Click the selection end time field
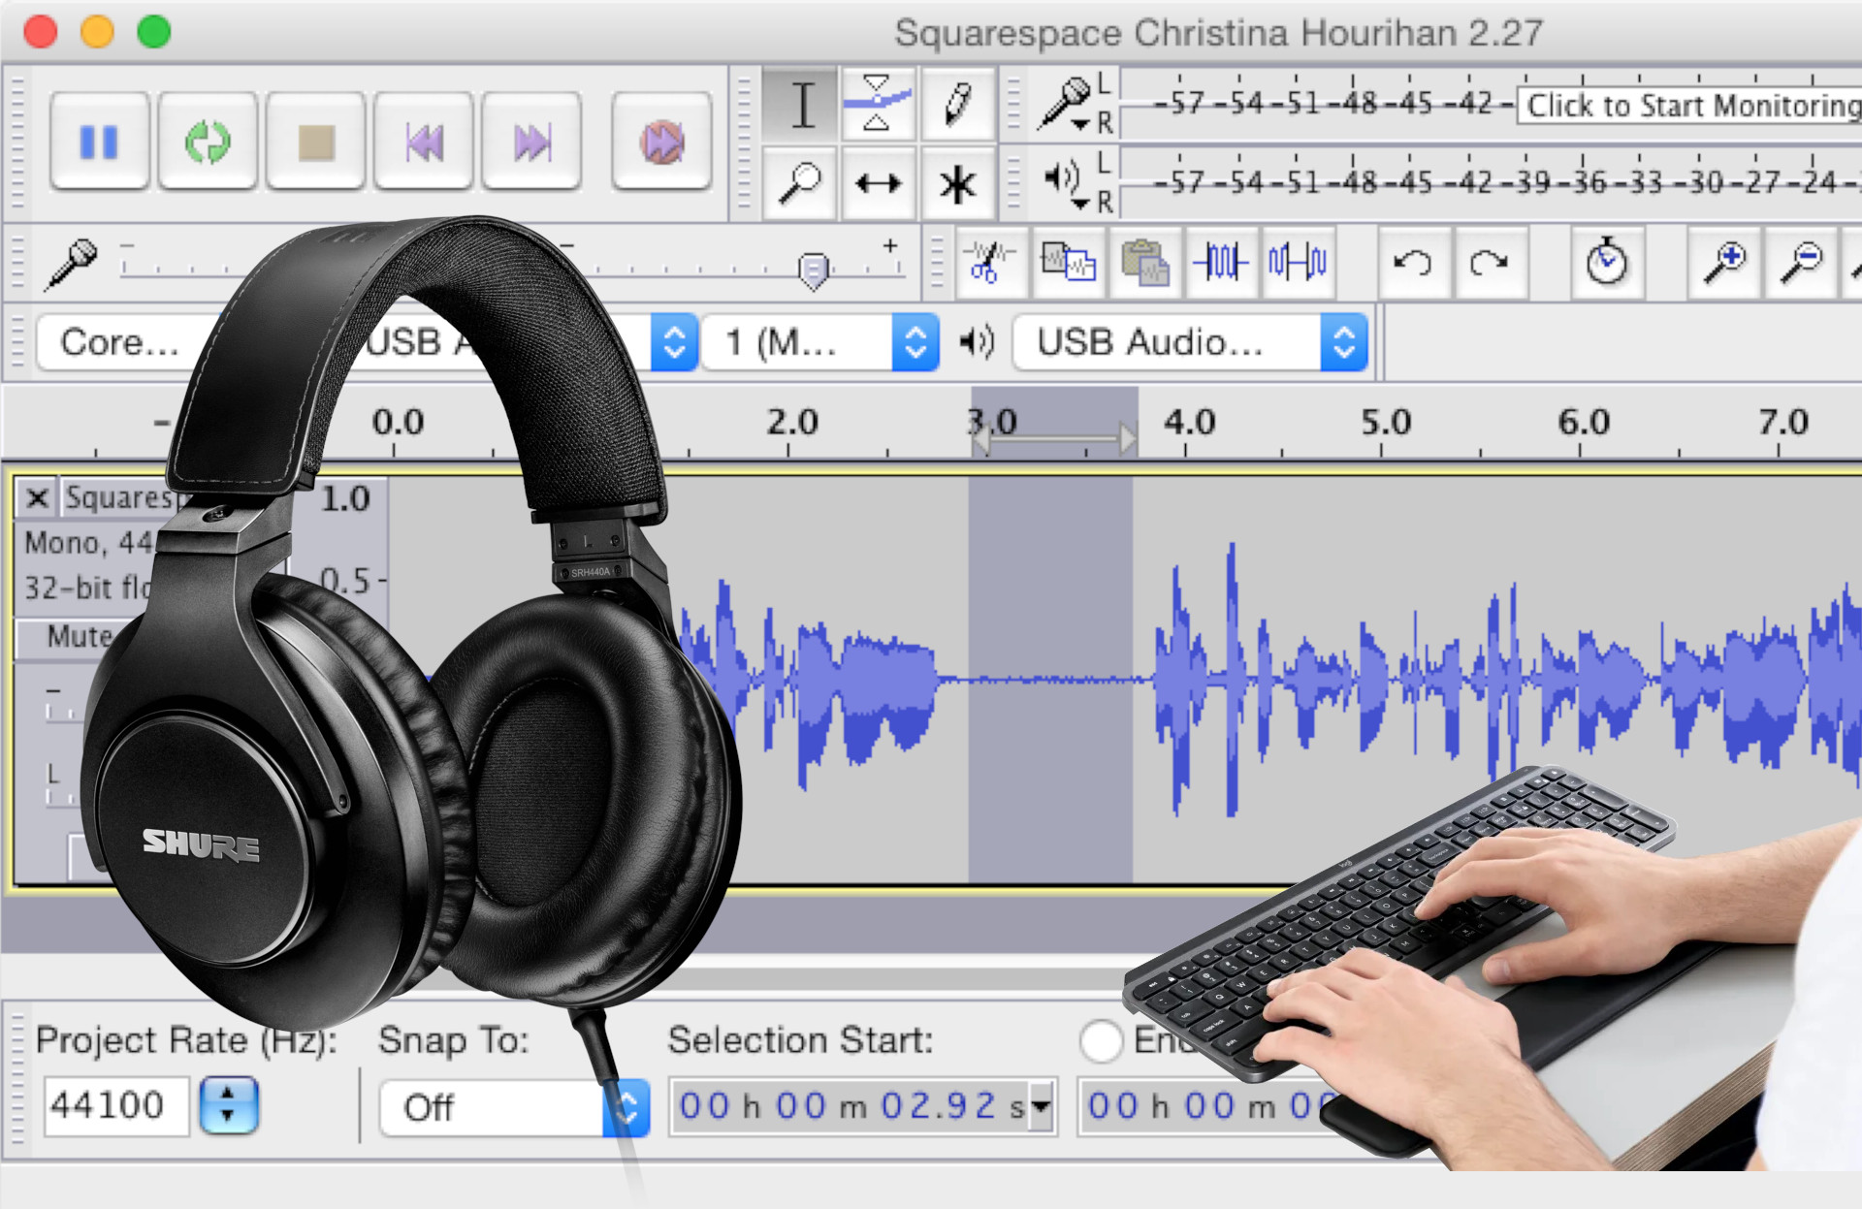Viewport: 1862px width, 1209px height. pyautogui.click(x=1203, y=1106)
